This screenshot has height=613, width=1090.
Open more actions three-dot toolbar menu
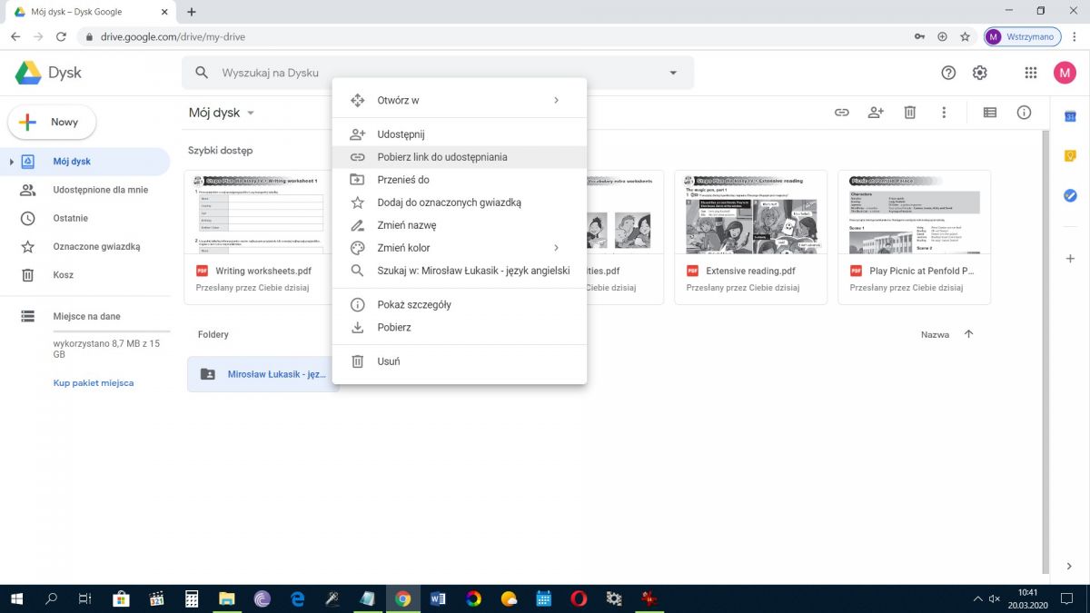pos(944,113)
